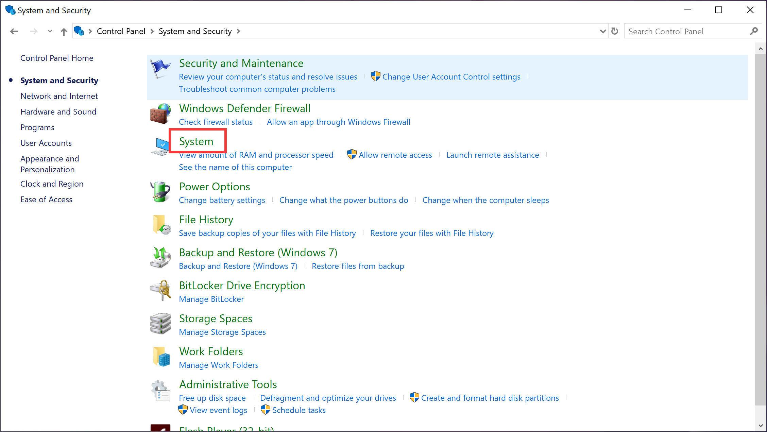Open Windows Defender Firewall heading link
The image size is (767, 432).
tap(245, 108)
